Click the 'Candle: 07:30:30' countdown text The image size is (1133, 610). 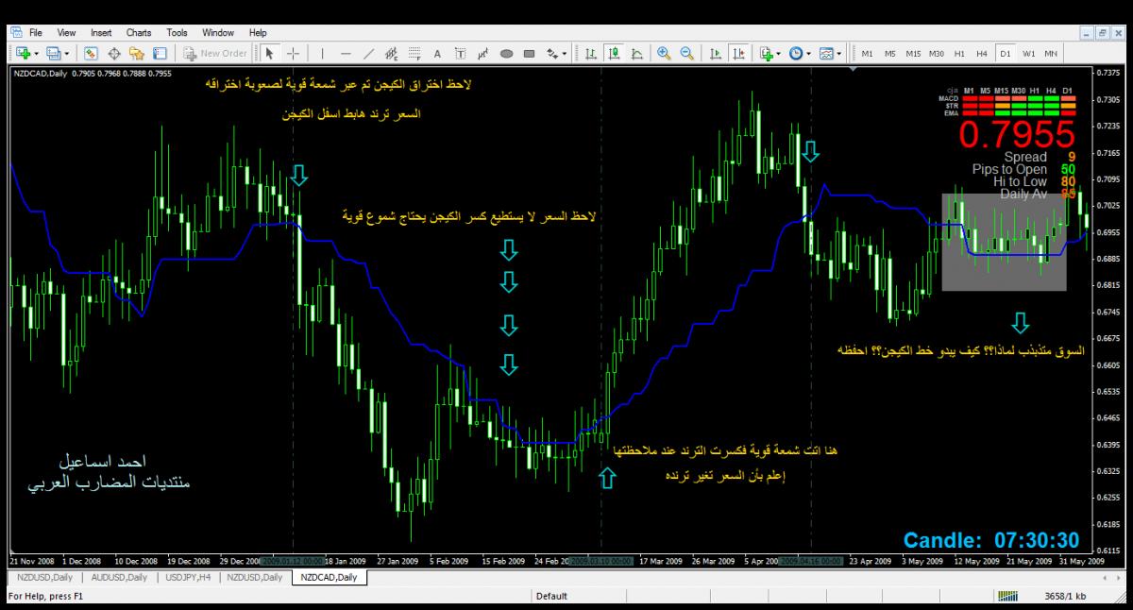pyautogui.click(x=991, y=540)
